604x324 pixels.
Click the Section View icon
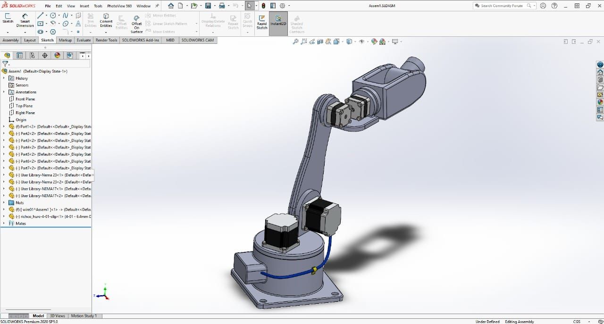320,42
